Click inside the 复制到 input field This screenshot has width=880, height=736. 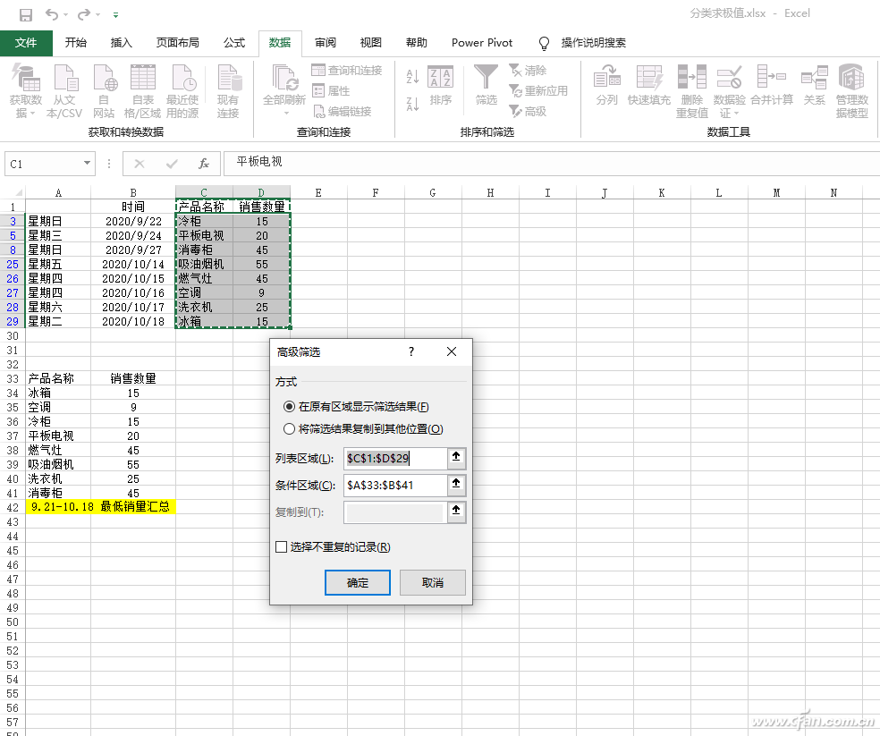tap(393, 512)
